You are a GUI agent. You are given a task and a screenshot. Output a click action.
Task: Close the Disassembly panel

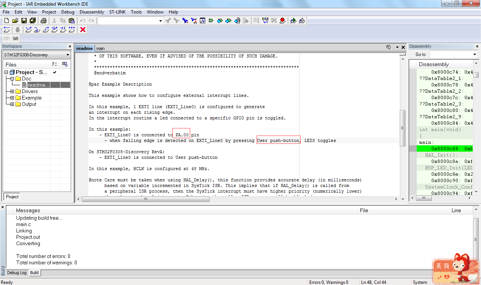[476, 46]
